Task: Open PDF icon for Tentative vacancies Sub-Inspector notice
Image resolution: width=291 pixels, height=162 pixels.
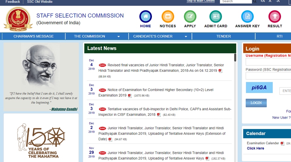Action: coord(159,115)
